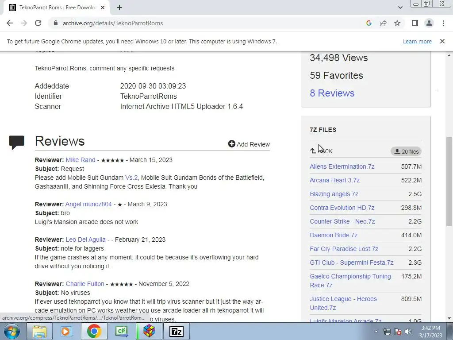Go back using the browser back arrow
This screenshot has width=453, height=340.
(10, 23)
